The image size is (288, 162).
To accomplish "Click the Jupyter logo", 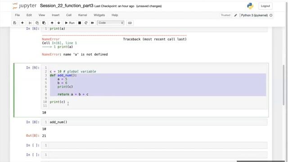I will click(25, 6).
